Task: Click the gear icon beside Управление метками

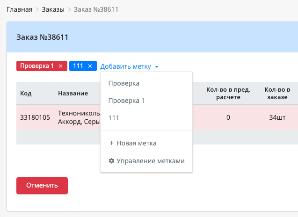Action: pos(111,161)
